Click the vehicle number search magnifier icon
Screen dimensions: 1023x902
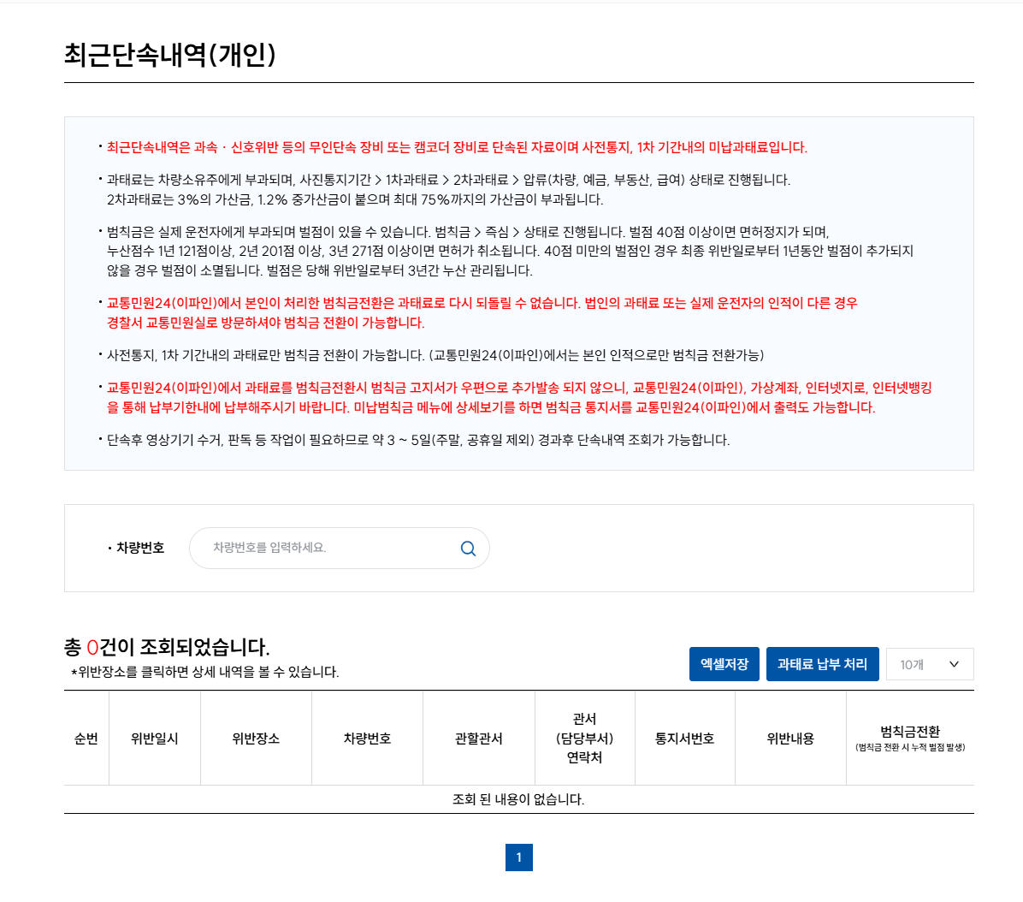click(x=467, y=548)
